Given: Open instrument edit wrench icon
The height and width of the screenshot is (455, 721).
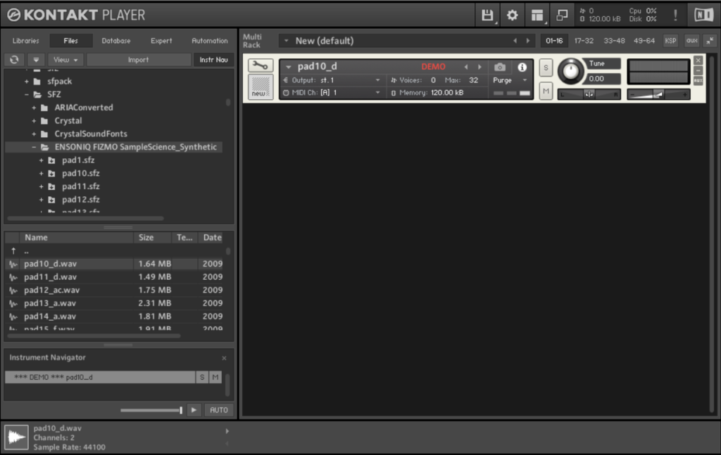Looking at the screenshot, I should tap(261, 65).
